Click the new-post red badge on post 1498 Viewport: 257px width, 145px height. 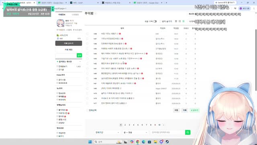click(x=120, y=34)
